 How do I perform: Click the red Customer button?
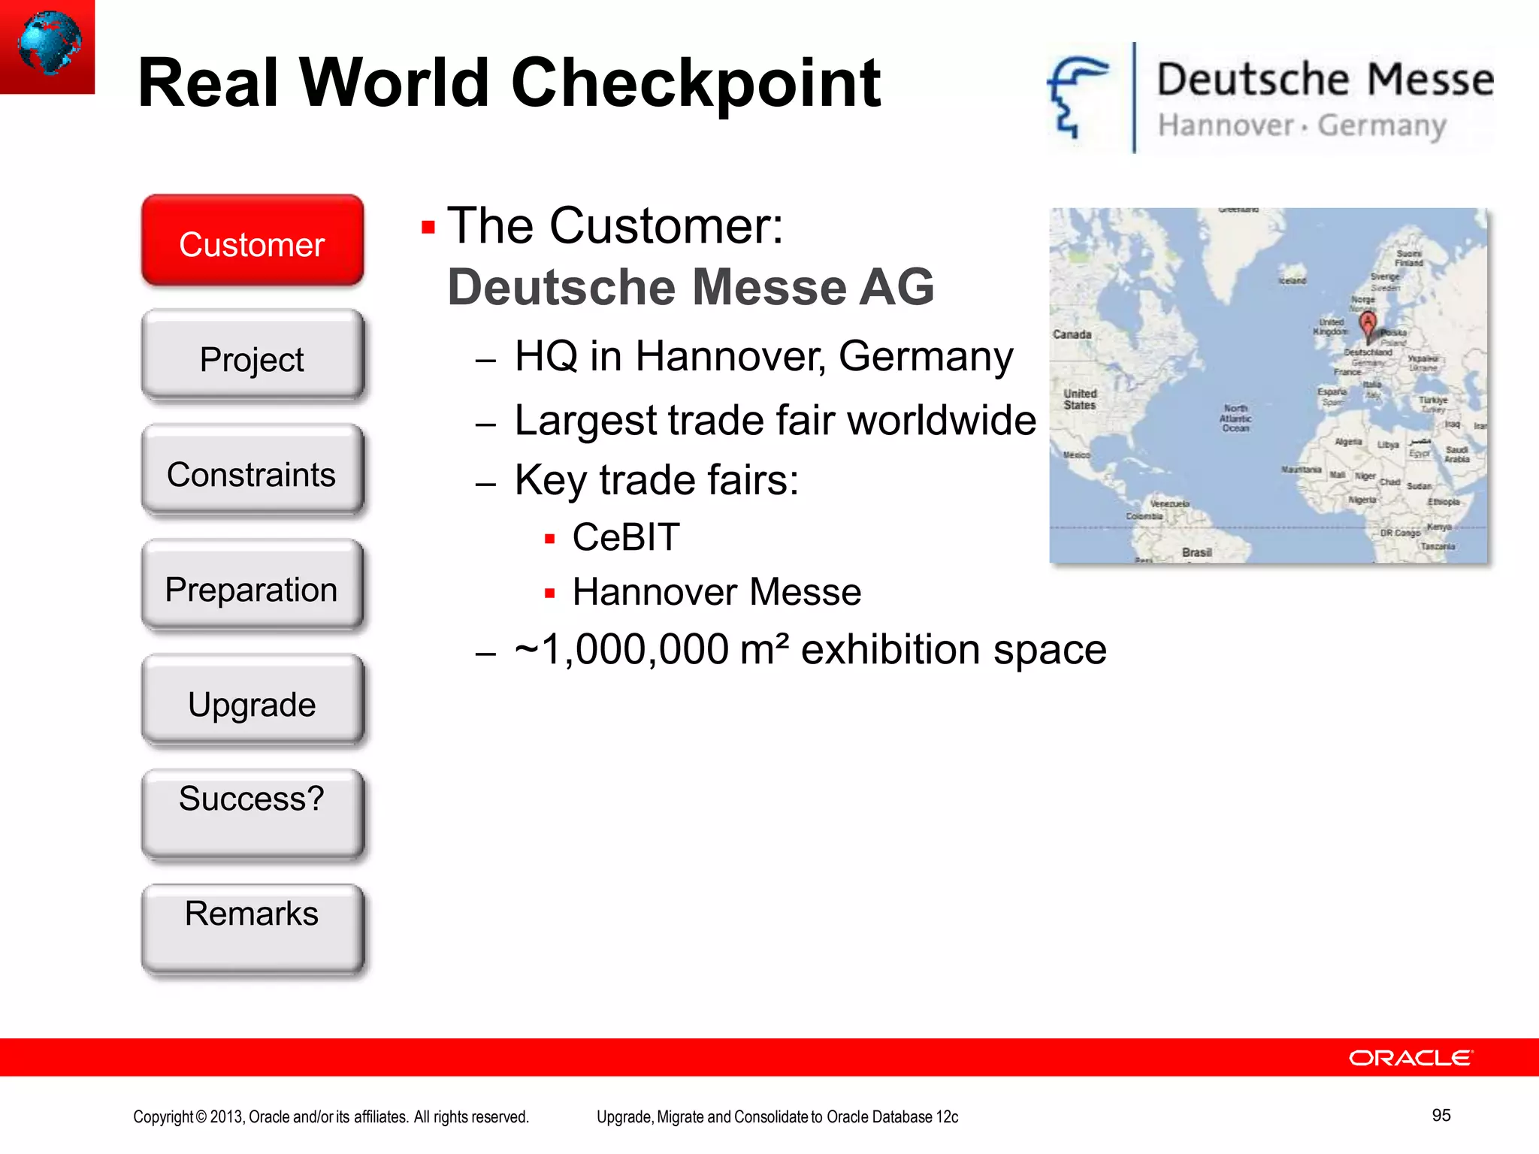(252, 240)
